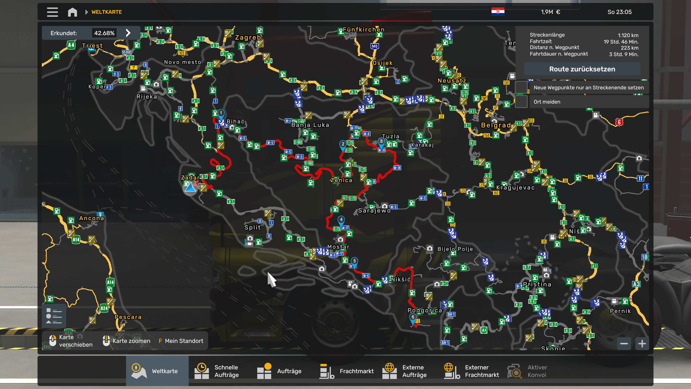The width and height of the screenshot is (691, 389).
Task: Click the Sarajewo city label on map
Action: point(374,210)
